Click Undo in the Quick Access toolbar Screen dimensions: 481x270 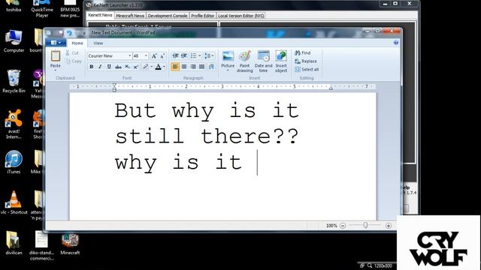(69, 33)
